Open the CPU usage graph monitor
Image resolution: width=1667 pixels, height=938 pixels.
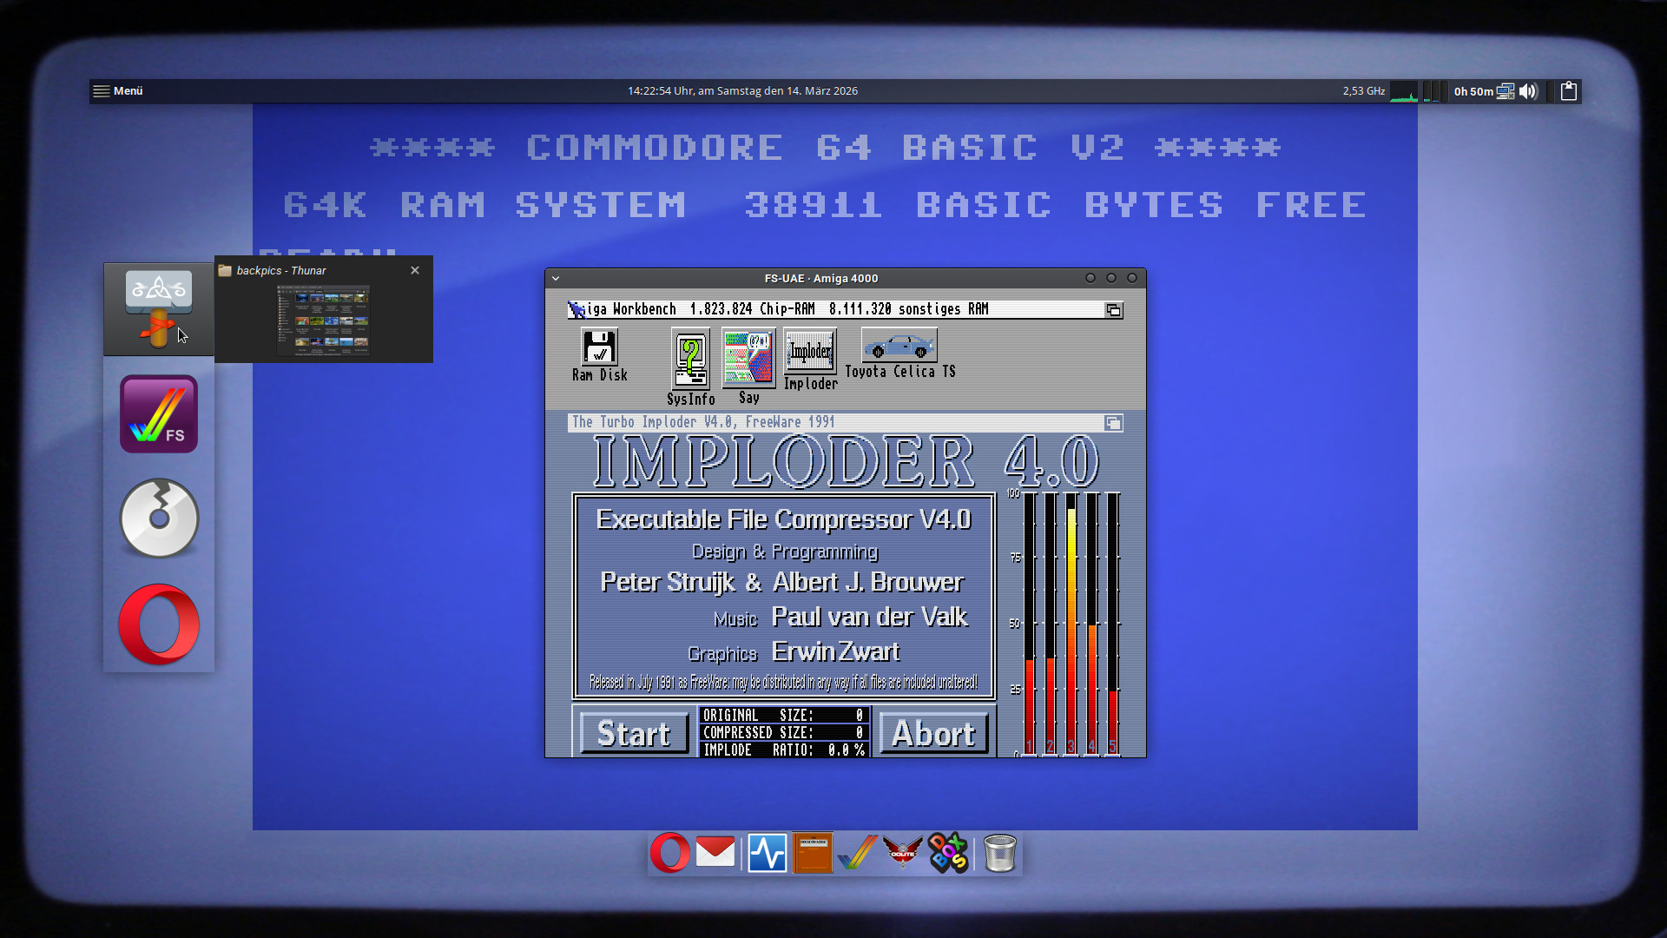1403,91
